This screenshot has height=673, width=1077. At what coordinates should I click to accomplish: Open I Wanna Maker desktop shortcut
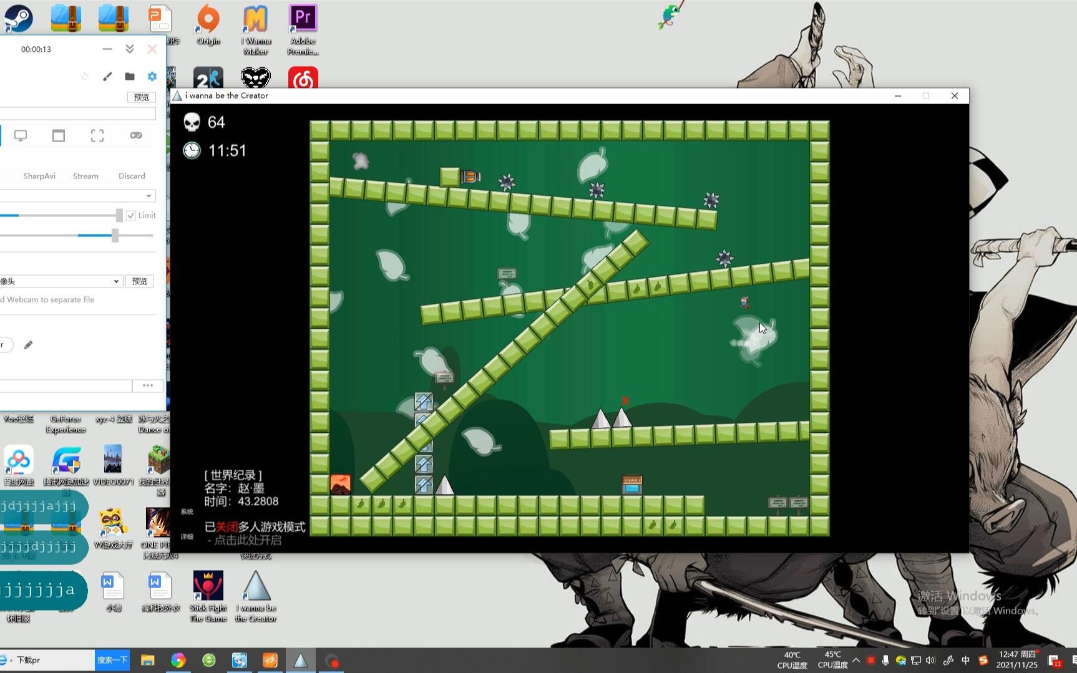pyautogui.click(x=256, y=29)
